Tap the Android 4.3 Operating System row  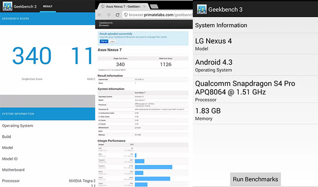[255, 65]
